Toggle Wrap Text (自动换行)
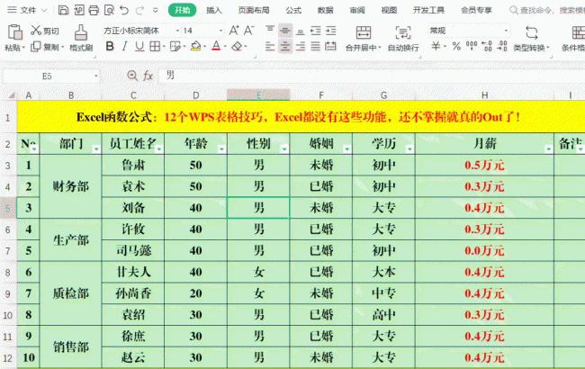Viewport: 585px width, 369px height. point(403,38)
